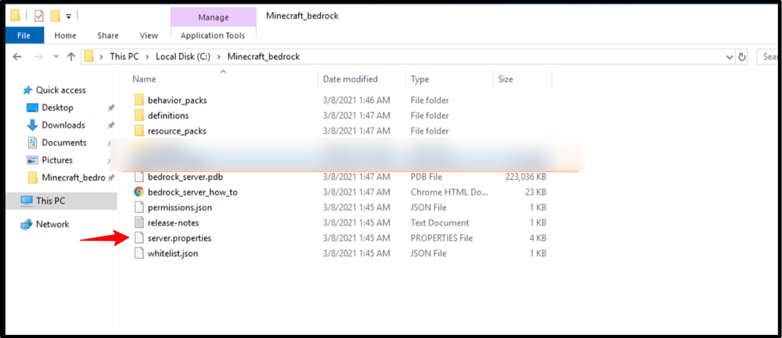Click the PROPERTIES File type cell
This screenshot has height=338, width=782.
(442, 238)
